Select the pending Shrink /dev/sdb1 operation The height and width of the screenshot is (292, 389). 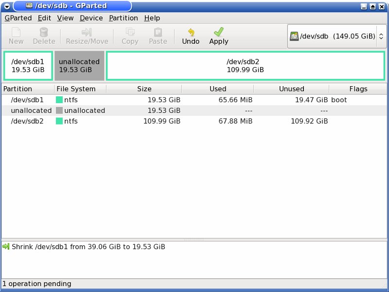88,247
